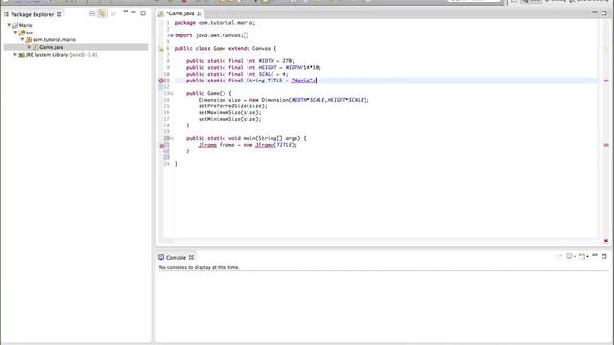Maximize the Package Explorer view
The width and height of the screenshot is (614, 345).
click(143, 12)
